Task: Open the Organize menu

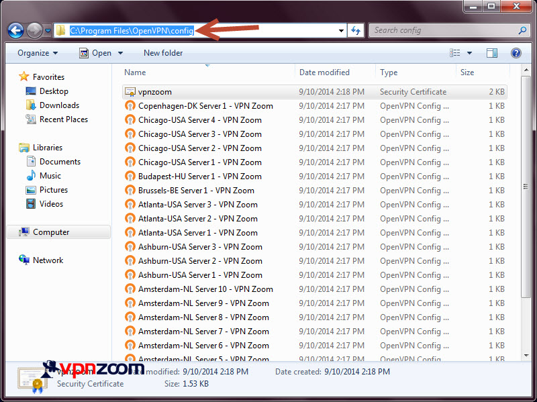Action: click(38, 53)
